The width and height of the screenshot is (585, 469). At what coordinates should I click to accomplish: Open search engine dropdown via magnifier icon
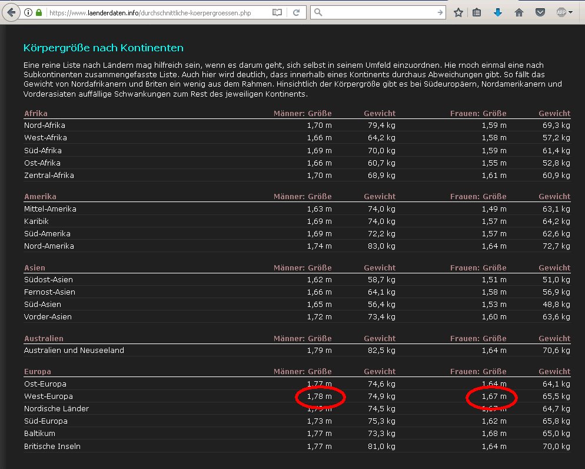[318, 12]
